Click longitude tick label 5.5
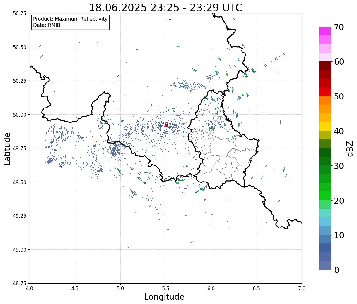The height and width of the screenshot is (304, 357). point(166,289)
